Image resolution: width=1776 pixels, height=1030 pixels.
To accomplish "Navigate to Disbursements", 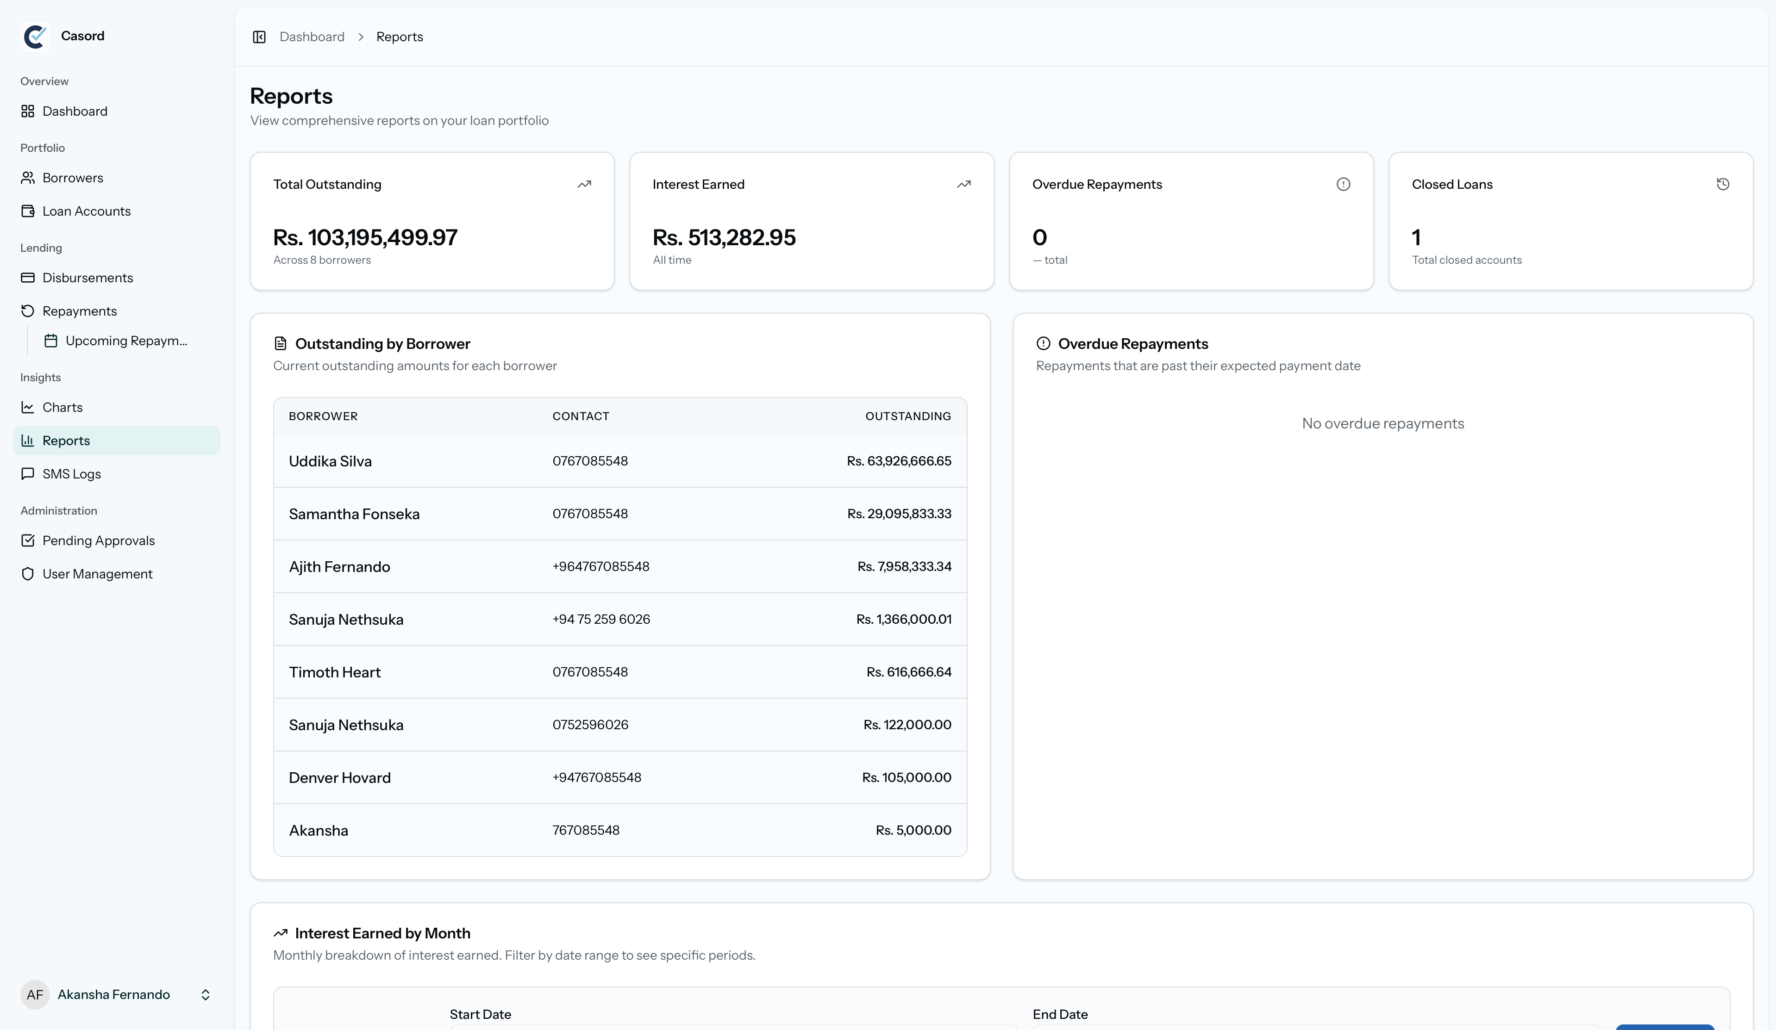I will tap(88, 278).
